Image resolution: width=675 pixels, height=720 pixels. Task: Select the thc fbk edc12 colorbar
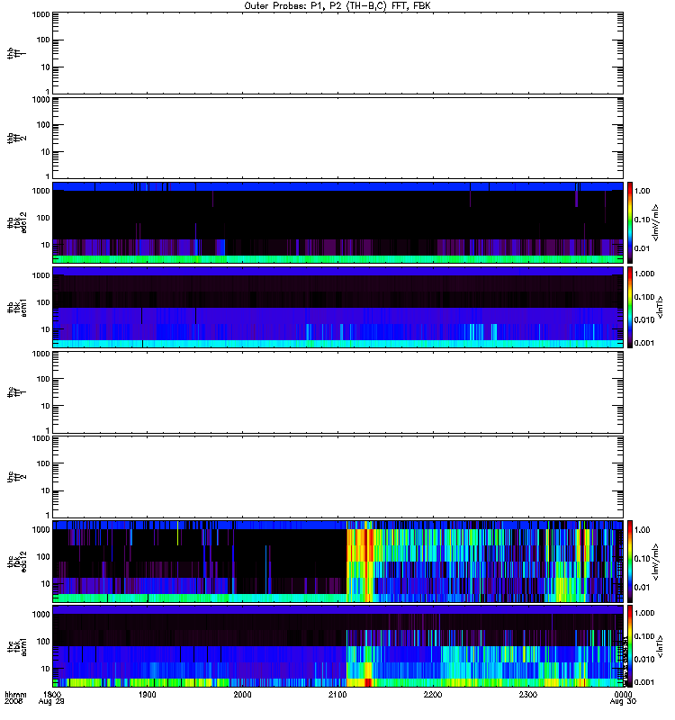tap(630, 561)
